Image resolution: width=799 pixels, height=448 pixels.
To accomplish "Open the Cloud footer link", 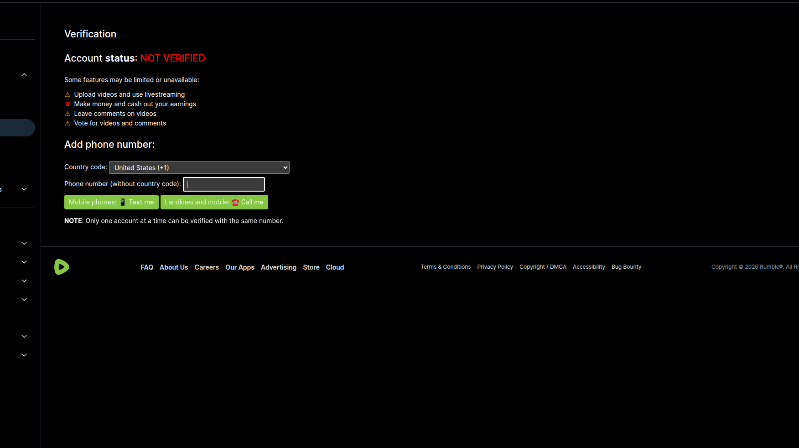I will 335,267.
